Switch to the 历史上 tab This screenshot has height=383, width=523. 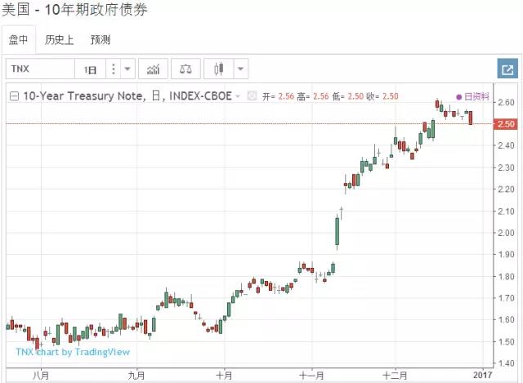click(x=61, y=39)
